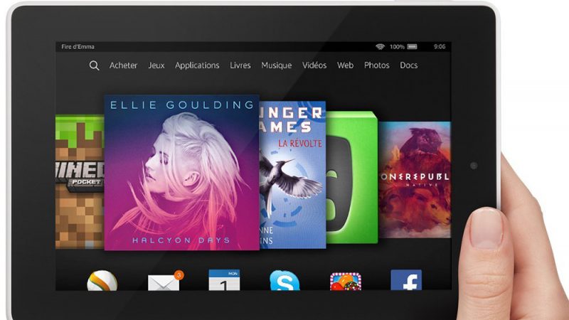
Task: Open the Facebook app icon
Action: pyautogui.click(x=406, y=280)
